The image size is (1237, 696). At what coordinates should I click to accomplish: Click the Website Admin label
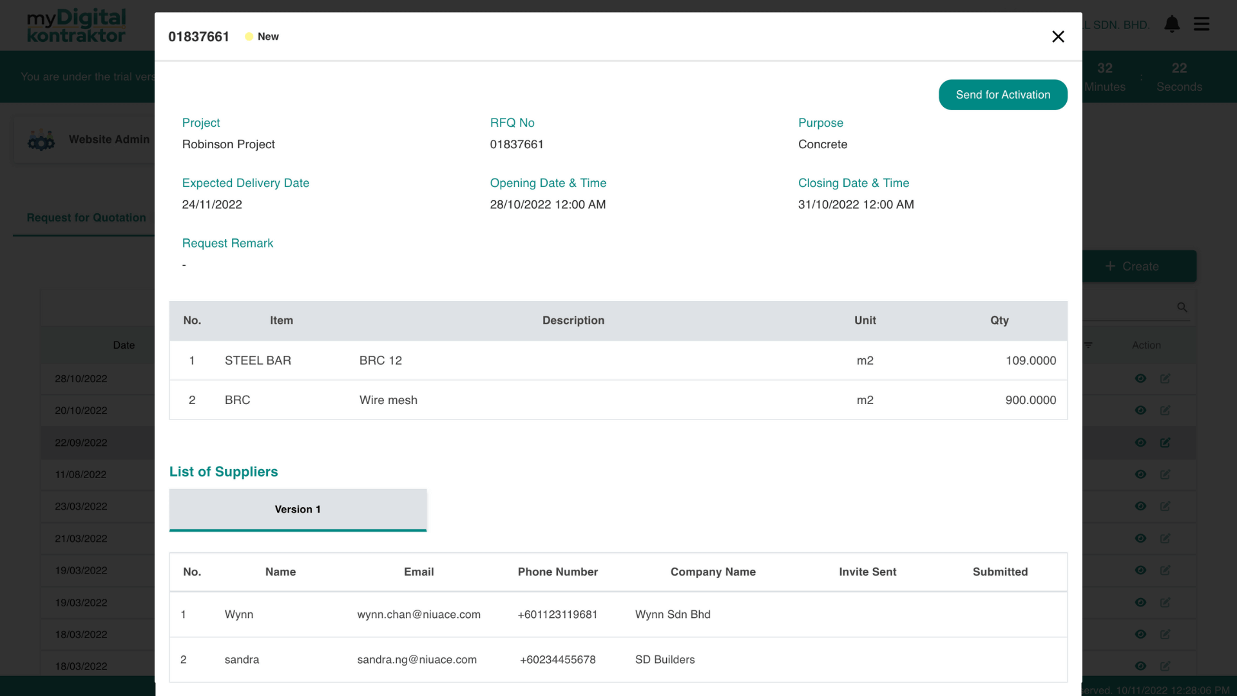[x=109, y=139]
